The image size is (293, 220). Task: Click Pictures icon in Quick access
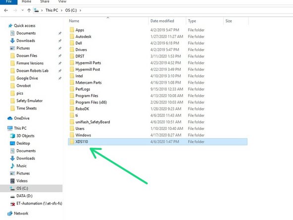(12, 48)
